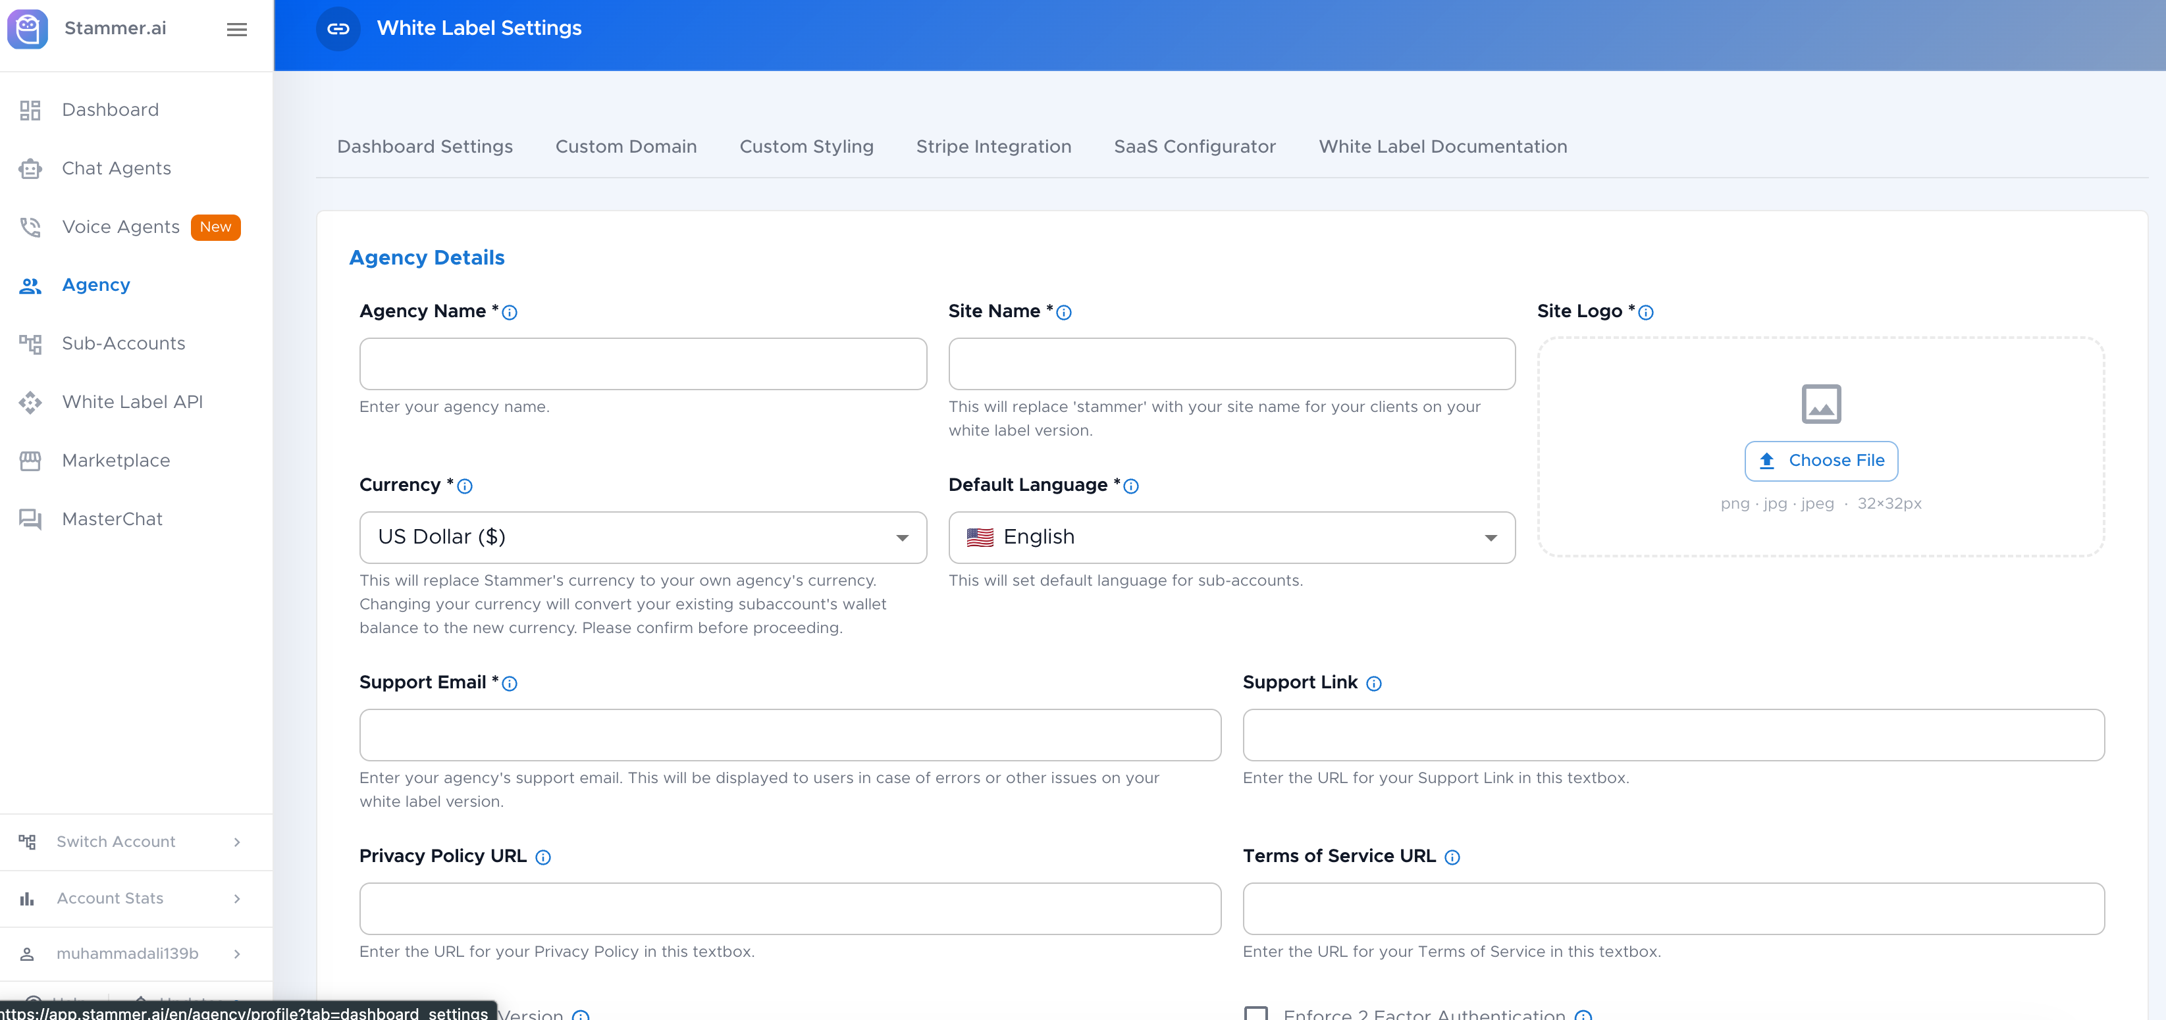Click 'Enter the URL for your Privacy Policy' text

pos(556,952)
